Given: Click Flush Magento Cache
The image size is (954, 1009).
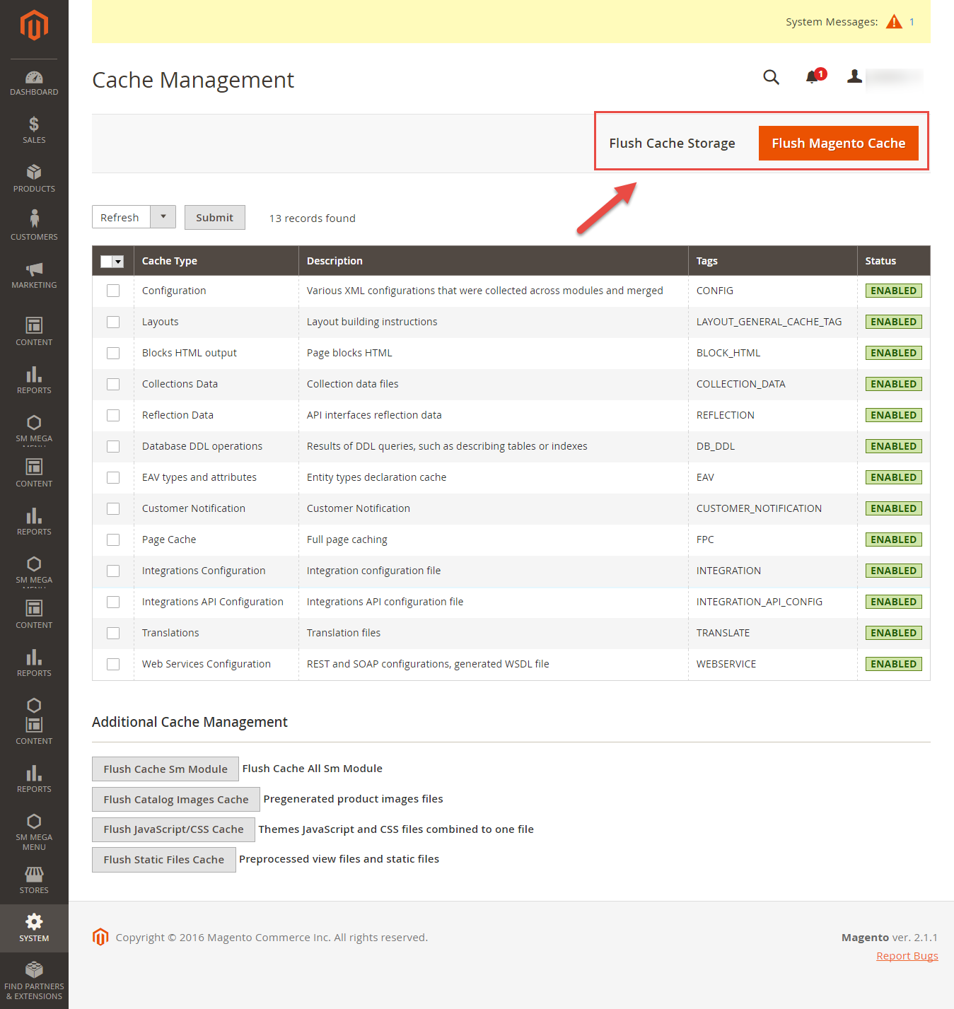Looking at the screenshot, I should click(839, 143).
